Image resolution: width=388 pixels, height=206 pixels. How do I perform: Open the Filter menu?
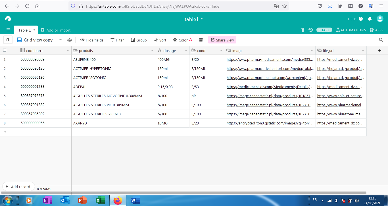click(x=117, y=40)
